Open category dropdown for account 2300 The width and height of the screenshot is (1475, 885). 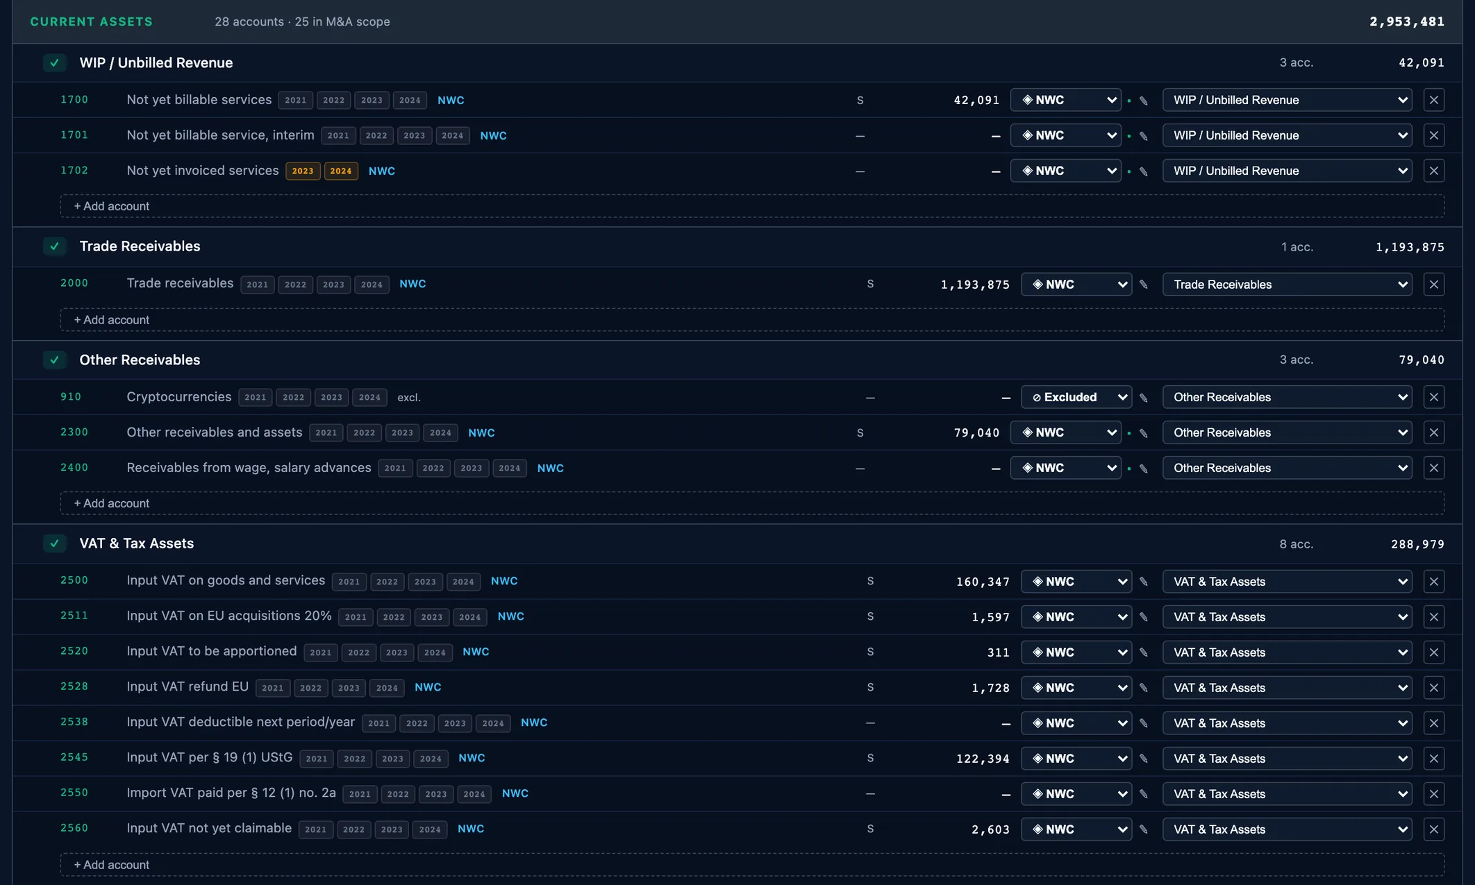(1287, 432)
